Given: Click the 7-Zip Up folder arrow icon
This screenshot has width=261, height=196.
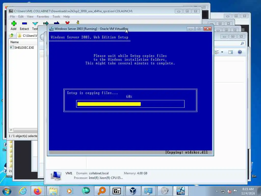Looking at the screenshot, I should 12,35.
